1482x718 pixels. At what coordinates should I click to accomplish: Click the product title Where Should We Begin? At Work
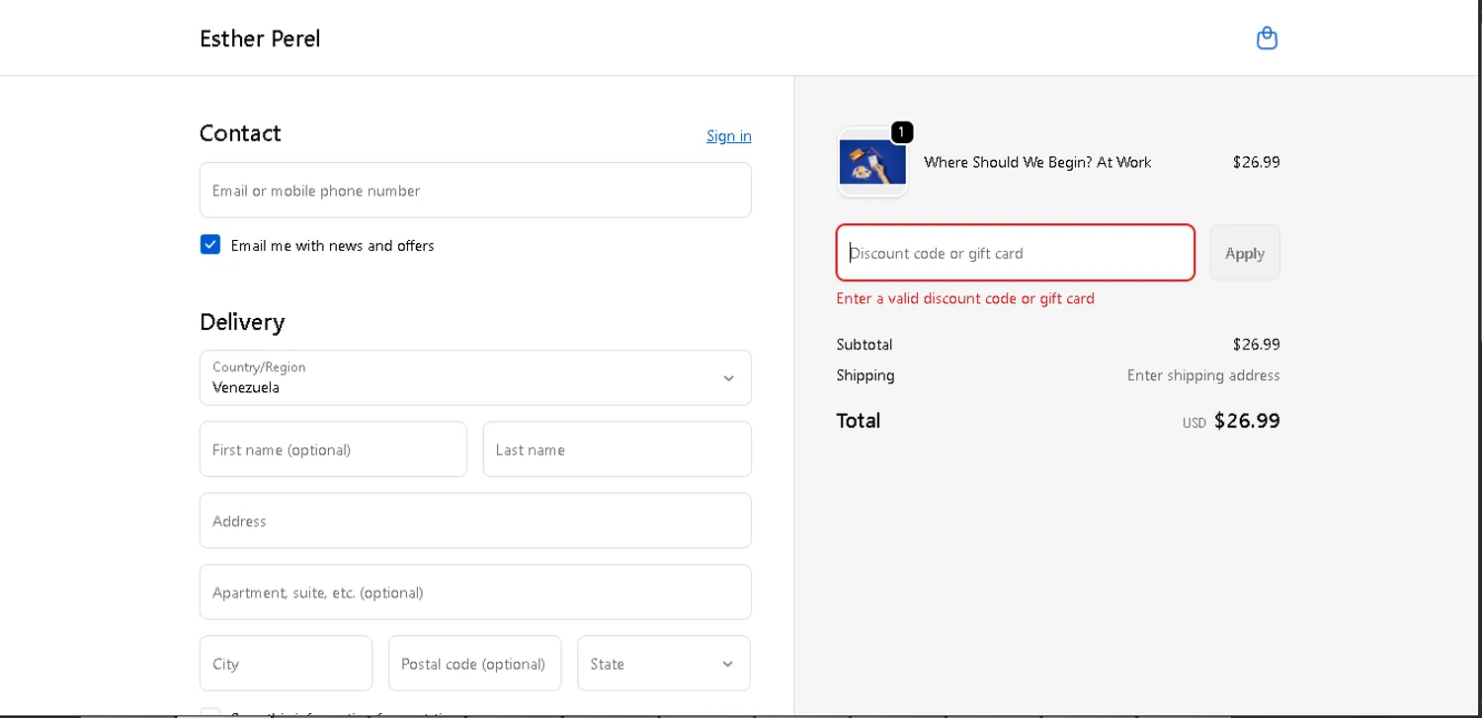[1037, 162]
